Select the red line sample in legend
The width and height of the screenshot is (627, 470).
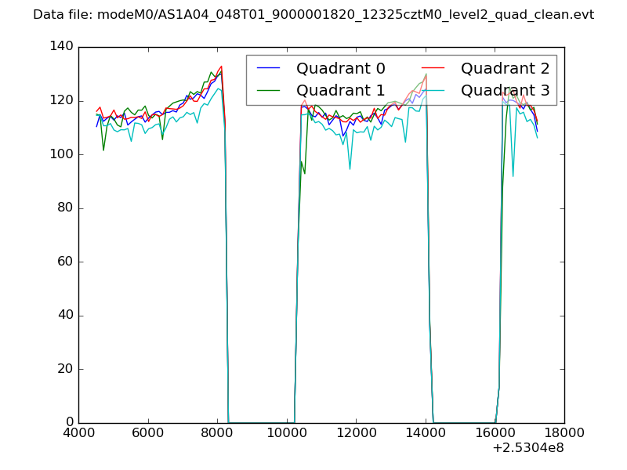433,69
